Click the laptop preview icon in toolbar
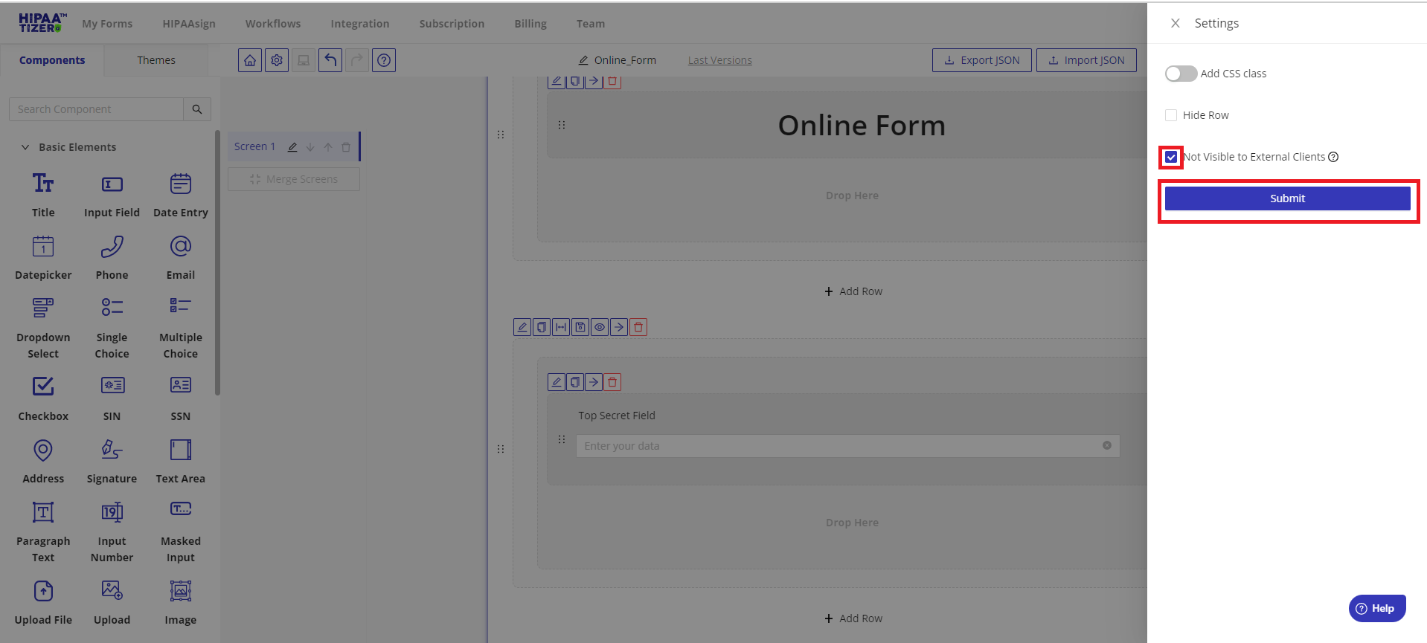1427x643 pixels. [304, 60]
